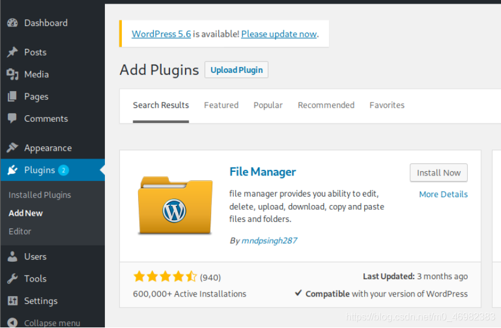
Task: Click the Users person icon
Action: (x=12, y=257)
